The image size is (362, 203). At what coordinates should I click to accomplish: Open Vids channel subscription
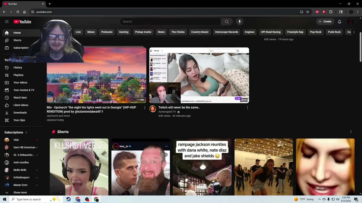point(21,140)
